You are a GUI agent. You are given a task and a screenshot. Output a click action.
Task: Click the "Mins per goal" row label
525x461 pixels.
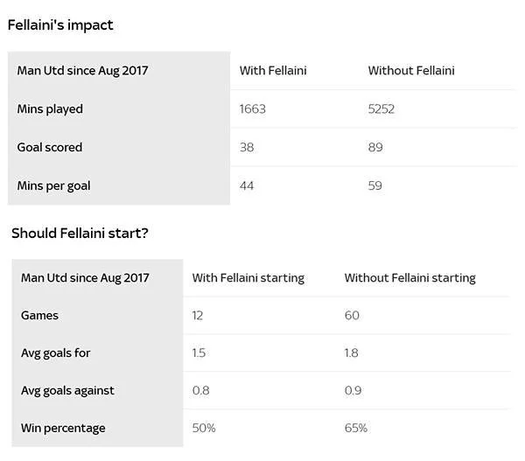coord(53,185)
